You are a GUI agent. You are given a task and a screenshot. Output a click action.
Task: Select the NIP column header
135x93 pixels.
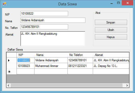click(x=25, y=55)
